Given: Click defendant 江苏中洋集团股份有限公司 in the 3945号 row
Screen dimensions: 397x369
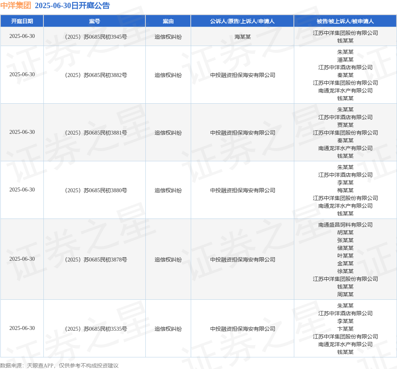Looking at the screenshot, I should [x=345, y=33].
